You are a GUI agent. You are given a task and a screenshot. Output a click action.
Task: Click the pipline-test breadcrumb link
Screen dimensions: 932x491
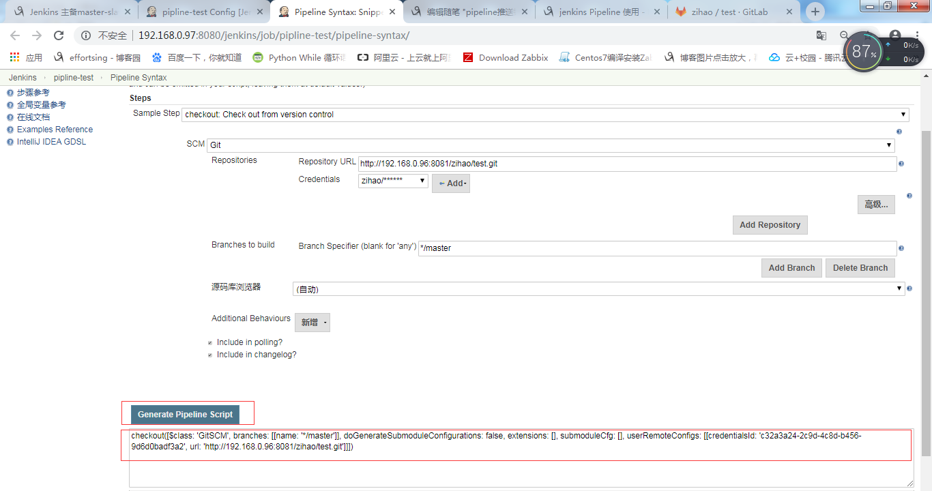(x=74, y=78)
